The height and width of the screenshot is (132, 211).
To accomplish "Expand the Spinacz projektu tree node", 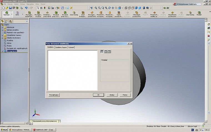I will point(2,30).
